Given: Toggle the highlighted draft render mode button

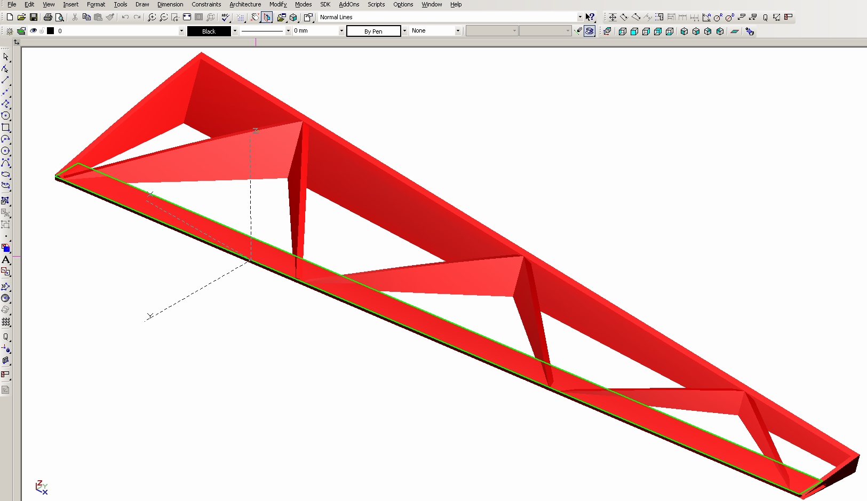Looking at the screenshot, I should [590, 31].
